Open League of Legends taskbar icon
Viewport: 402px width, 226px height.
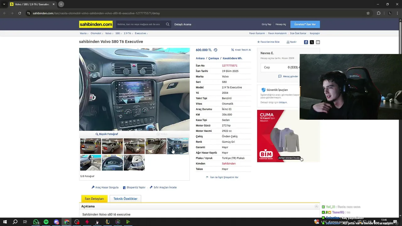tap(108, 222)
